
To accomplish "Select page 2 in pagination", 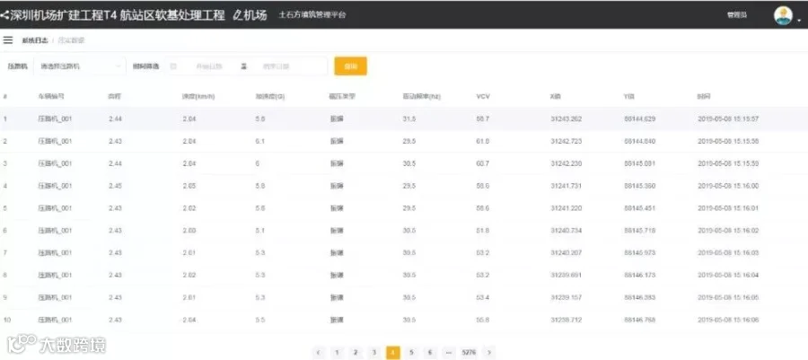I will click(355, 352).
